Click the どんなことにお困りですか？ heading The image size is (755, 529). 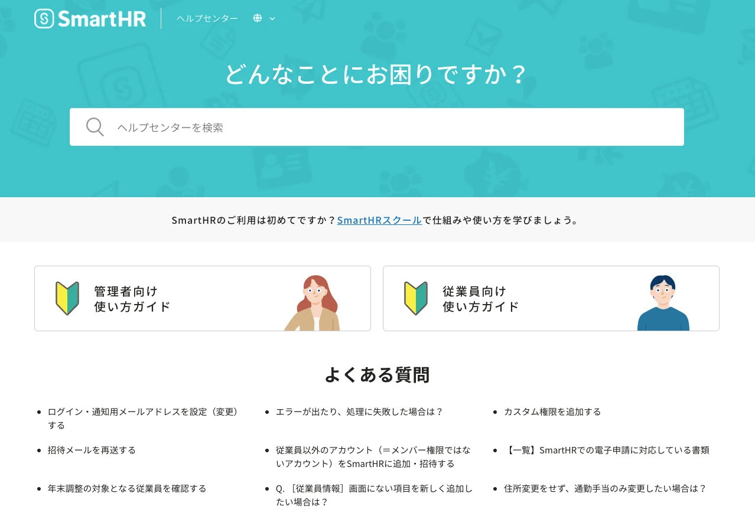tap(377, 75)
